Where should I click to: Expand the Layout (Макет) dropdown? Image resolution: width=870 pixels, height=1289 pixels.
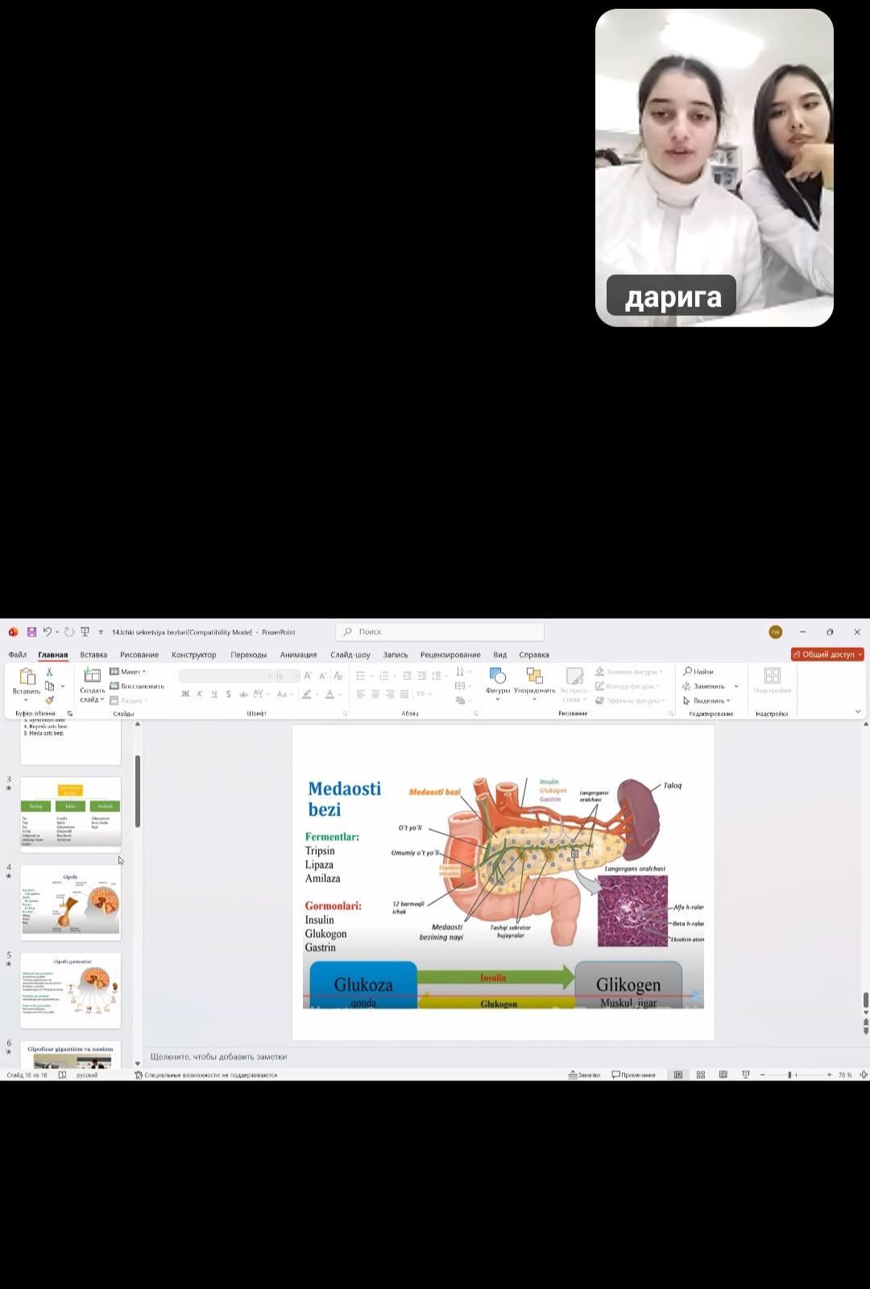(129, 672)
